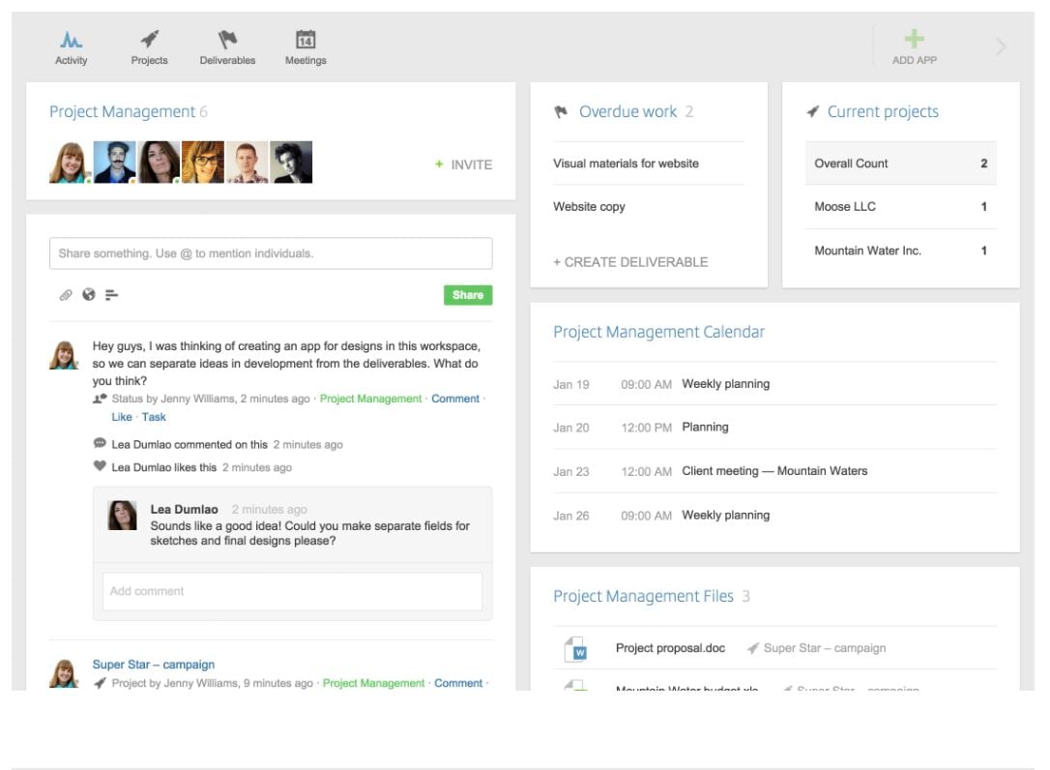
Task: Click Lea Dumlao's name in the comment
Action: pos(184,510)
